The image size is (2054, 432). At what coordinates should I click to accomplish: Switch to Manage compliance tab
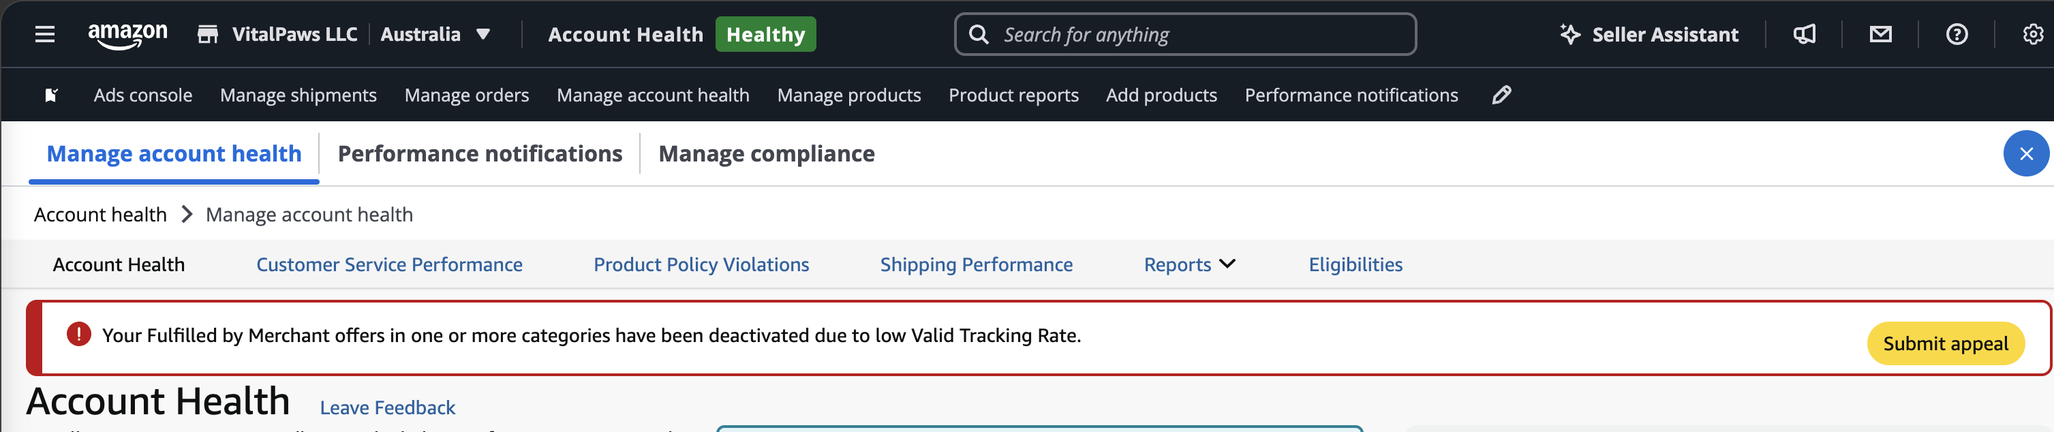[766, 154]
